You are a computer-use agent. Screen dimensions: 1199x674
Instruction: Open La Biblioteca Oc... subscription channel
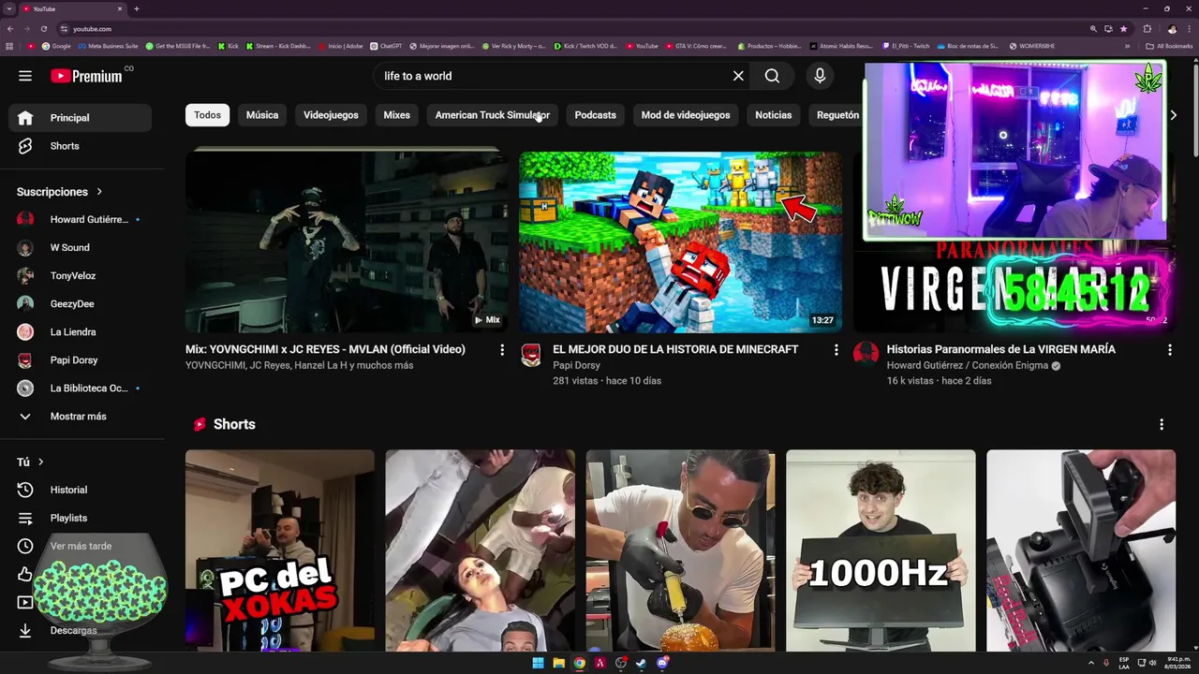click(81, 388)
